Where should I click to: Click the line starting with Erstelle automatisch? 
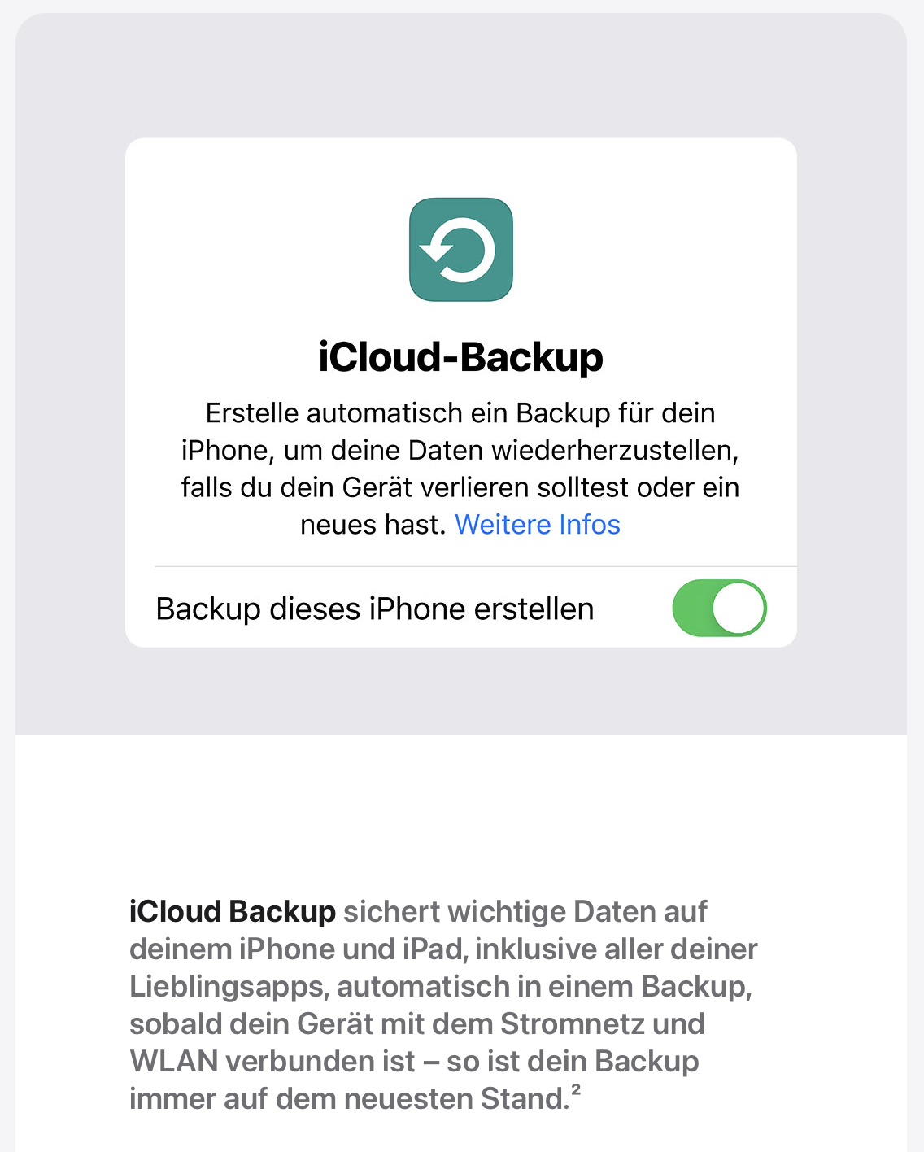(x=460, y=413)
